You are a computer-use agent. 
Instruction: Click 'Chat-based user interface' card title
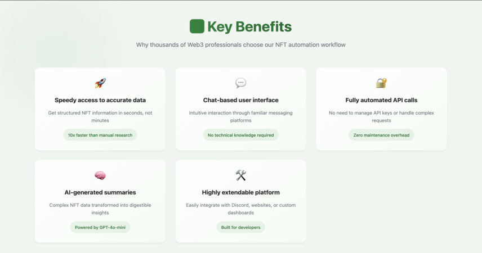pos(240,100)
